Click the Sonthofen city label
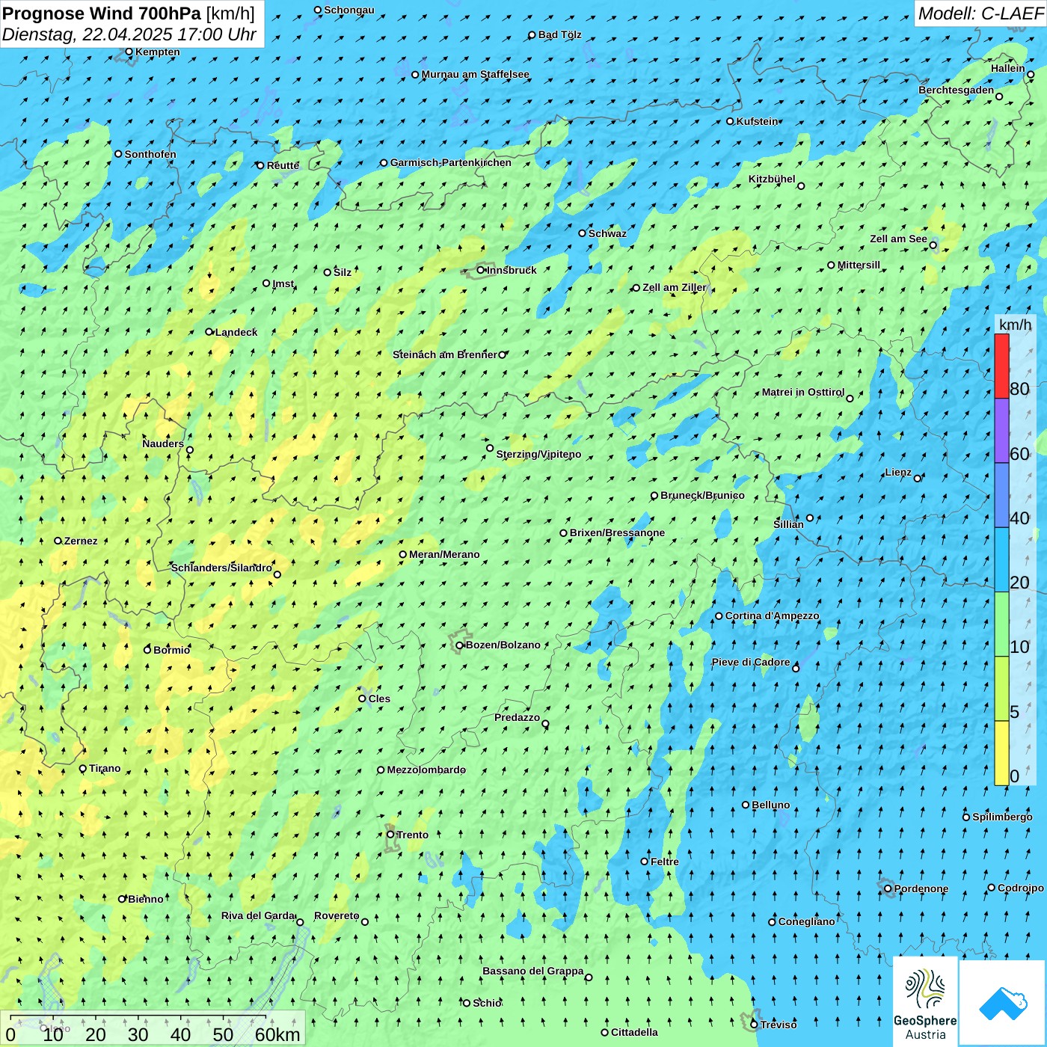Screen dimensions: 1047x1047 (150, 155)
